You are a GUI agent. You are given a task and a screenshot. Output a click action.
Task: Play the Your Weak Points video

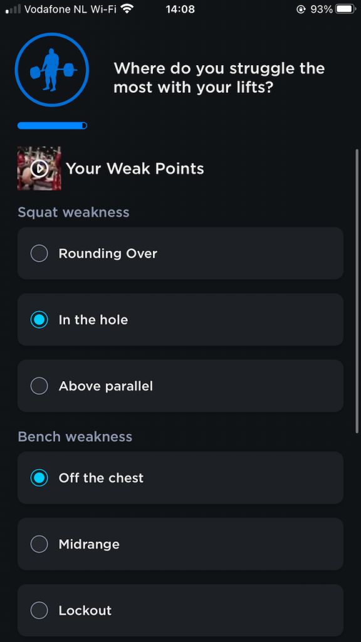[39, 168]
